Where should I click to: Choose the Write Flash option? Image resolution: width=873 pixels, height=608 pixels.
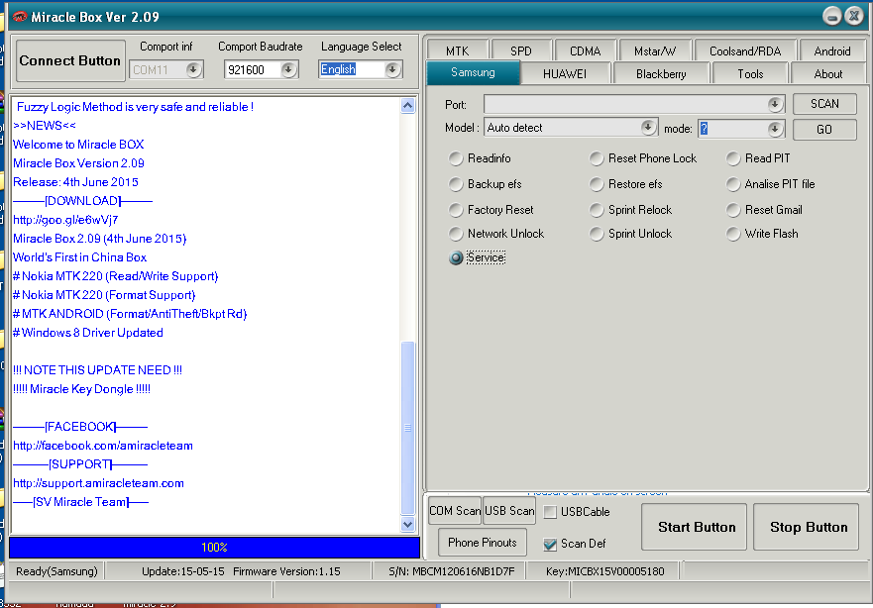point(733,234)
